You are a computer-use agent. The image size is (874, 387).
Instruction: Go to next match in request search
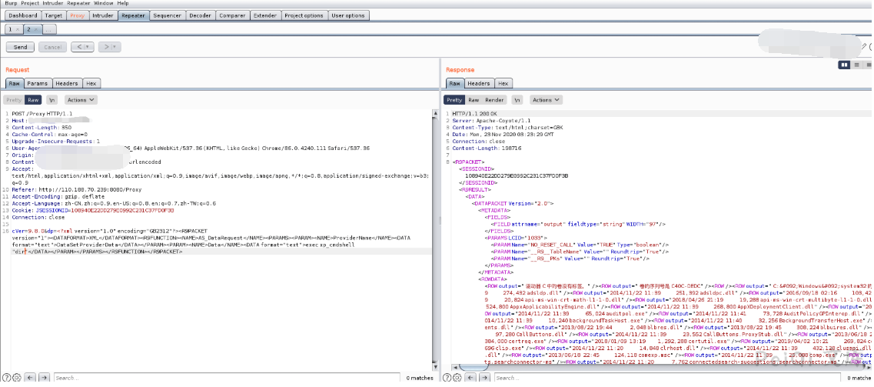[x=44, y=378]
